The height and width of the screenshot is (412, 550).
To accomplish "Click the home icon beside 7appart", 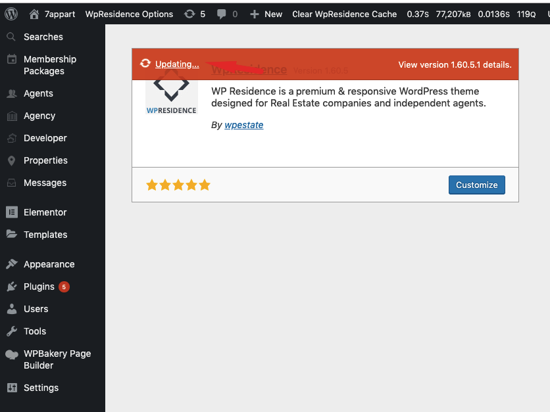I will [34, 14].
